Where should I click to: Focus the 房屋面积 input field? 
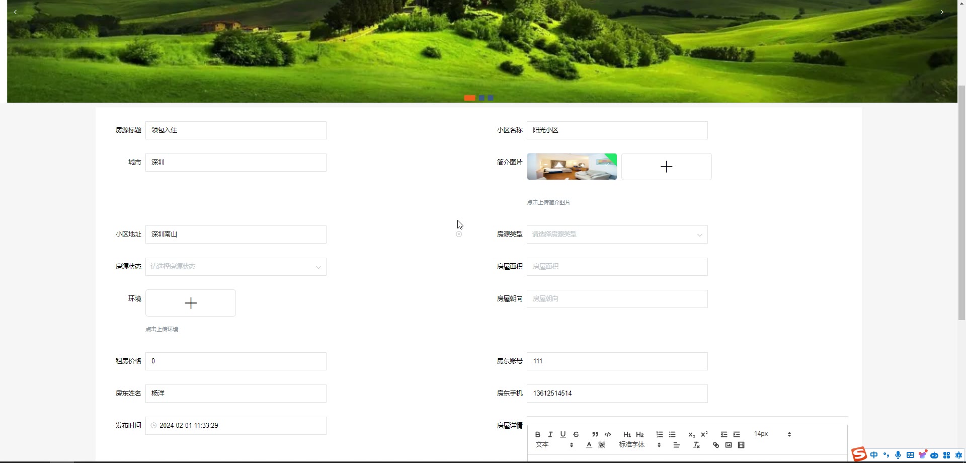(617, 267)
